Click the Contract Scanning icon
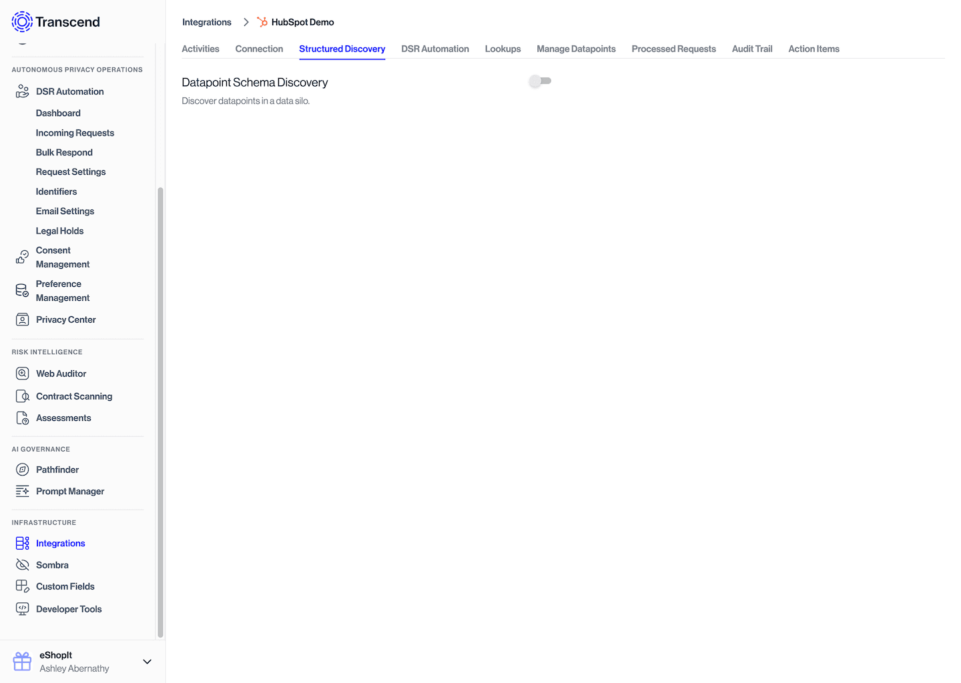961x683 pixels. 22,396
